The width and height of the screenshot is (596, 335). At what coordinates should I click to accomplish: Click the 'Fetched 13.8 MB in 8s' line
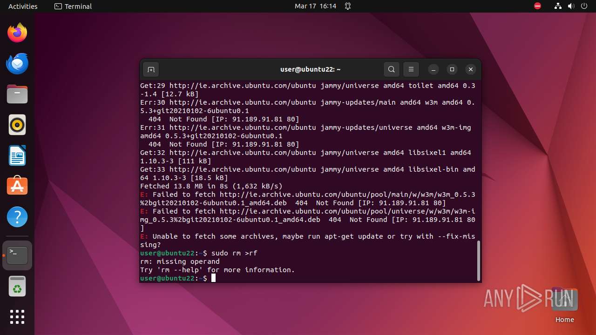[211, 186]
